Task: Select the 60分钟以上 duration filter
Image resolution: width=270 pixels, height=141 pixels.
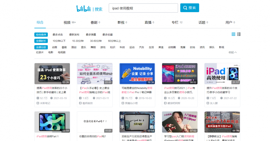Action: [114, 41]
